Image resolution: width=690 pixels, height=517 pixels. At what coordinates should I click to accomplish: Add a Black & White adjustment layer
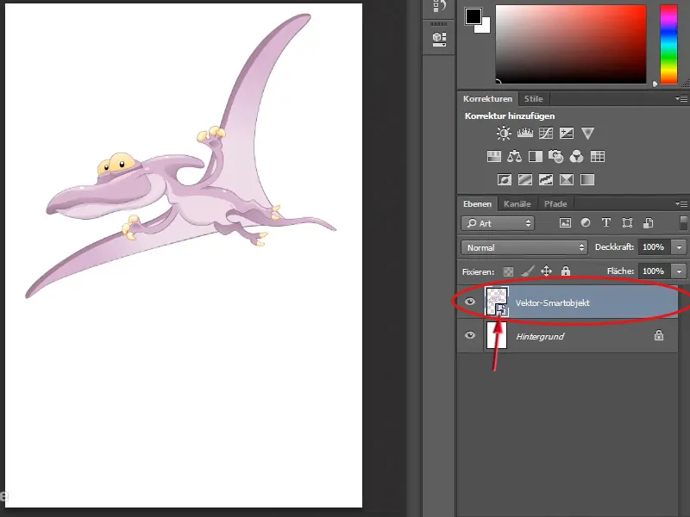coord(535,157)
